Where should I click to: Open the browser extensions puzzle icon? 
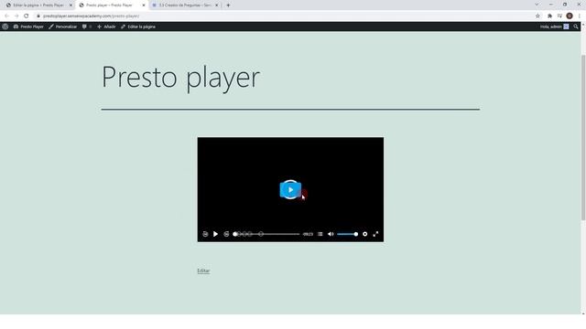(549, 16)
